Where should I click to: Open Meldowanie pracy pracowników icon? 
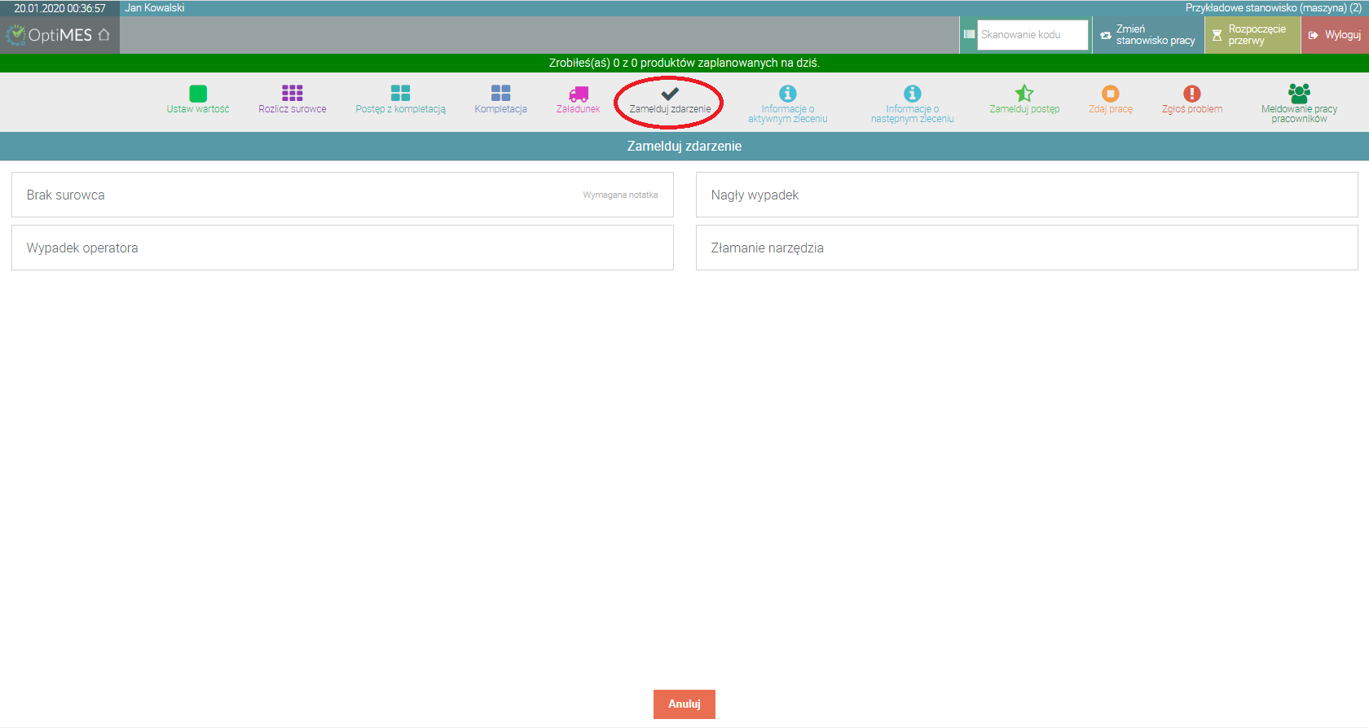(x=1299, y=93)
